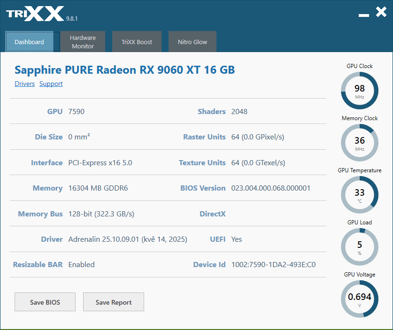Image resolution: width=393 pixels, height=330 pixels.
Task: Click the BIOS Version label
Action: [x=203, y=188]
